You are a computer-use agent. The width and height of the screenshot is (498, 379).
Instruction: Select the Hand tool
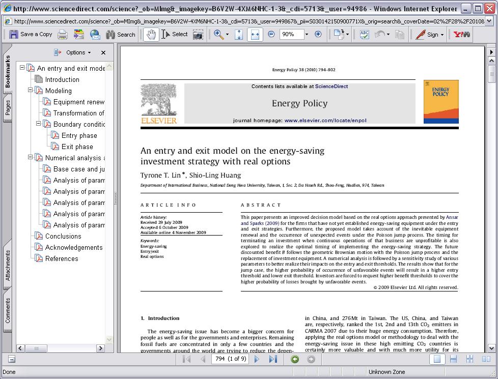pyautogui.click(x=151, y=34)
